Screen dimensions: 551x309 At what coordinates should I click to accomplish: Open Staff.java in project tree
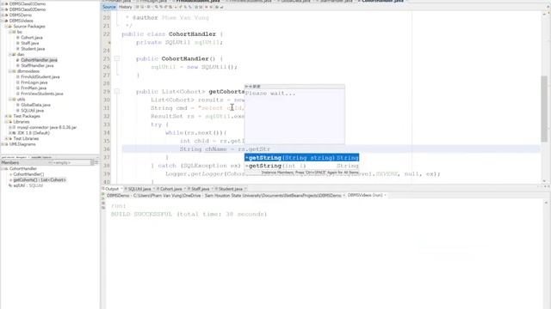click(x=29, y=43)
